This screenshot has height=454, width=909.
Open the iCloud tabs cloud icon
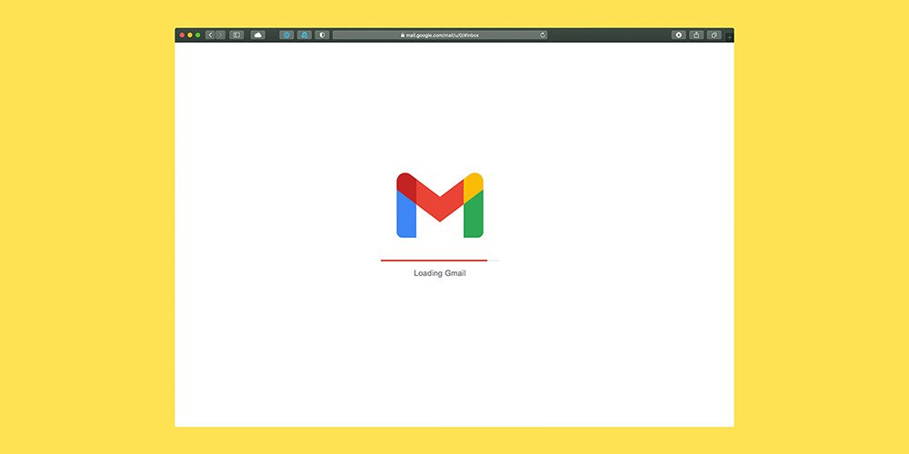coord(258,35)
